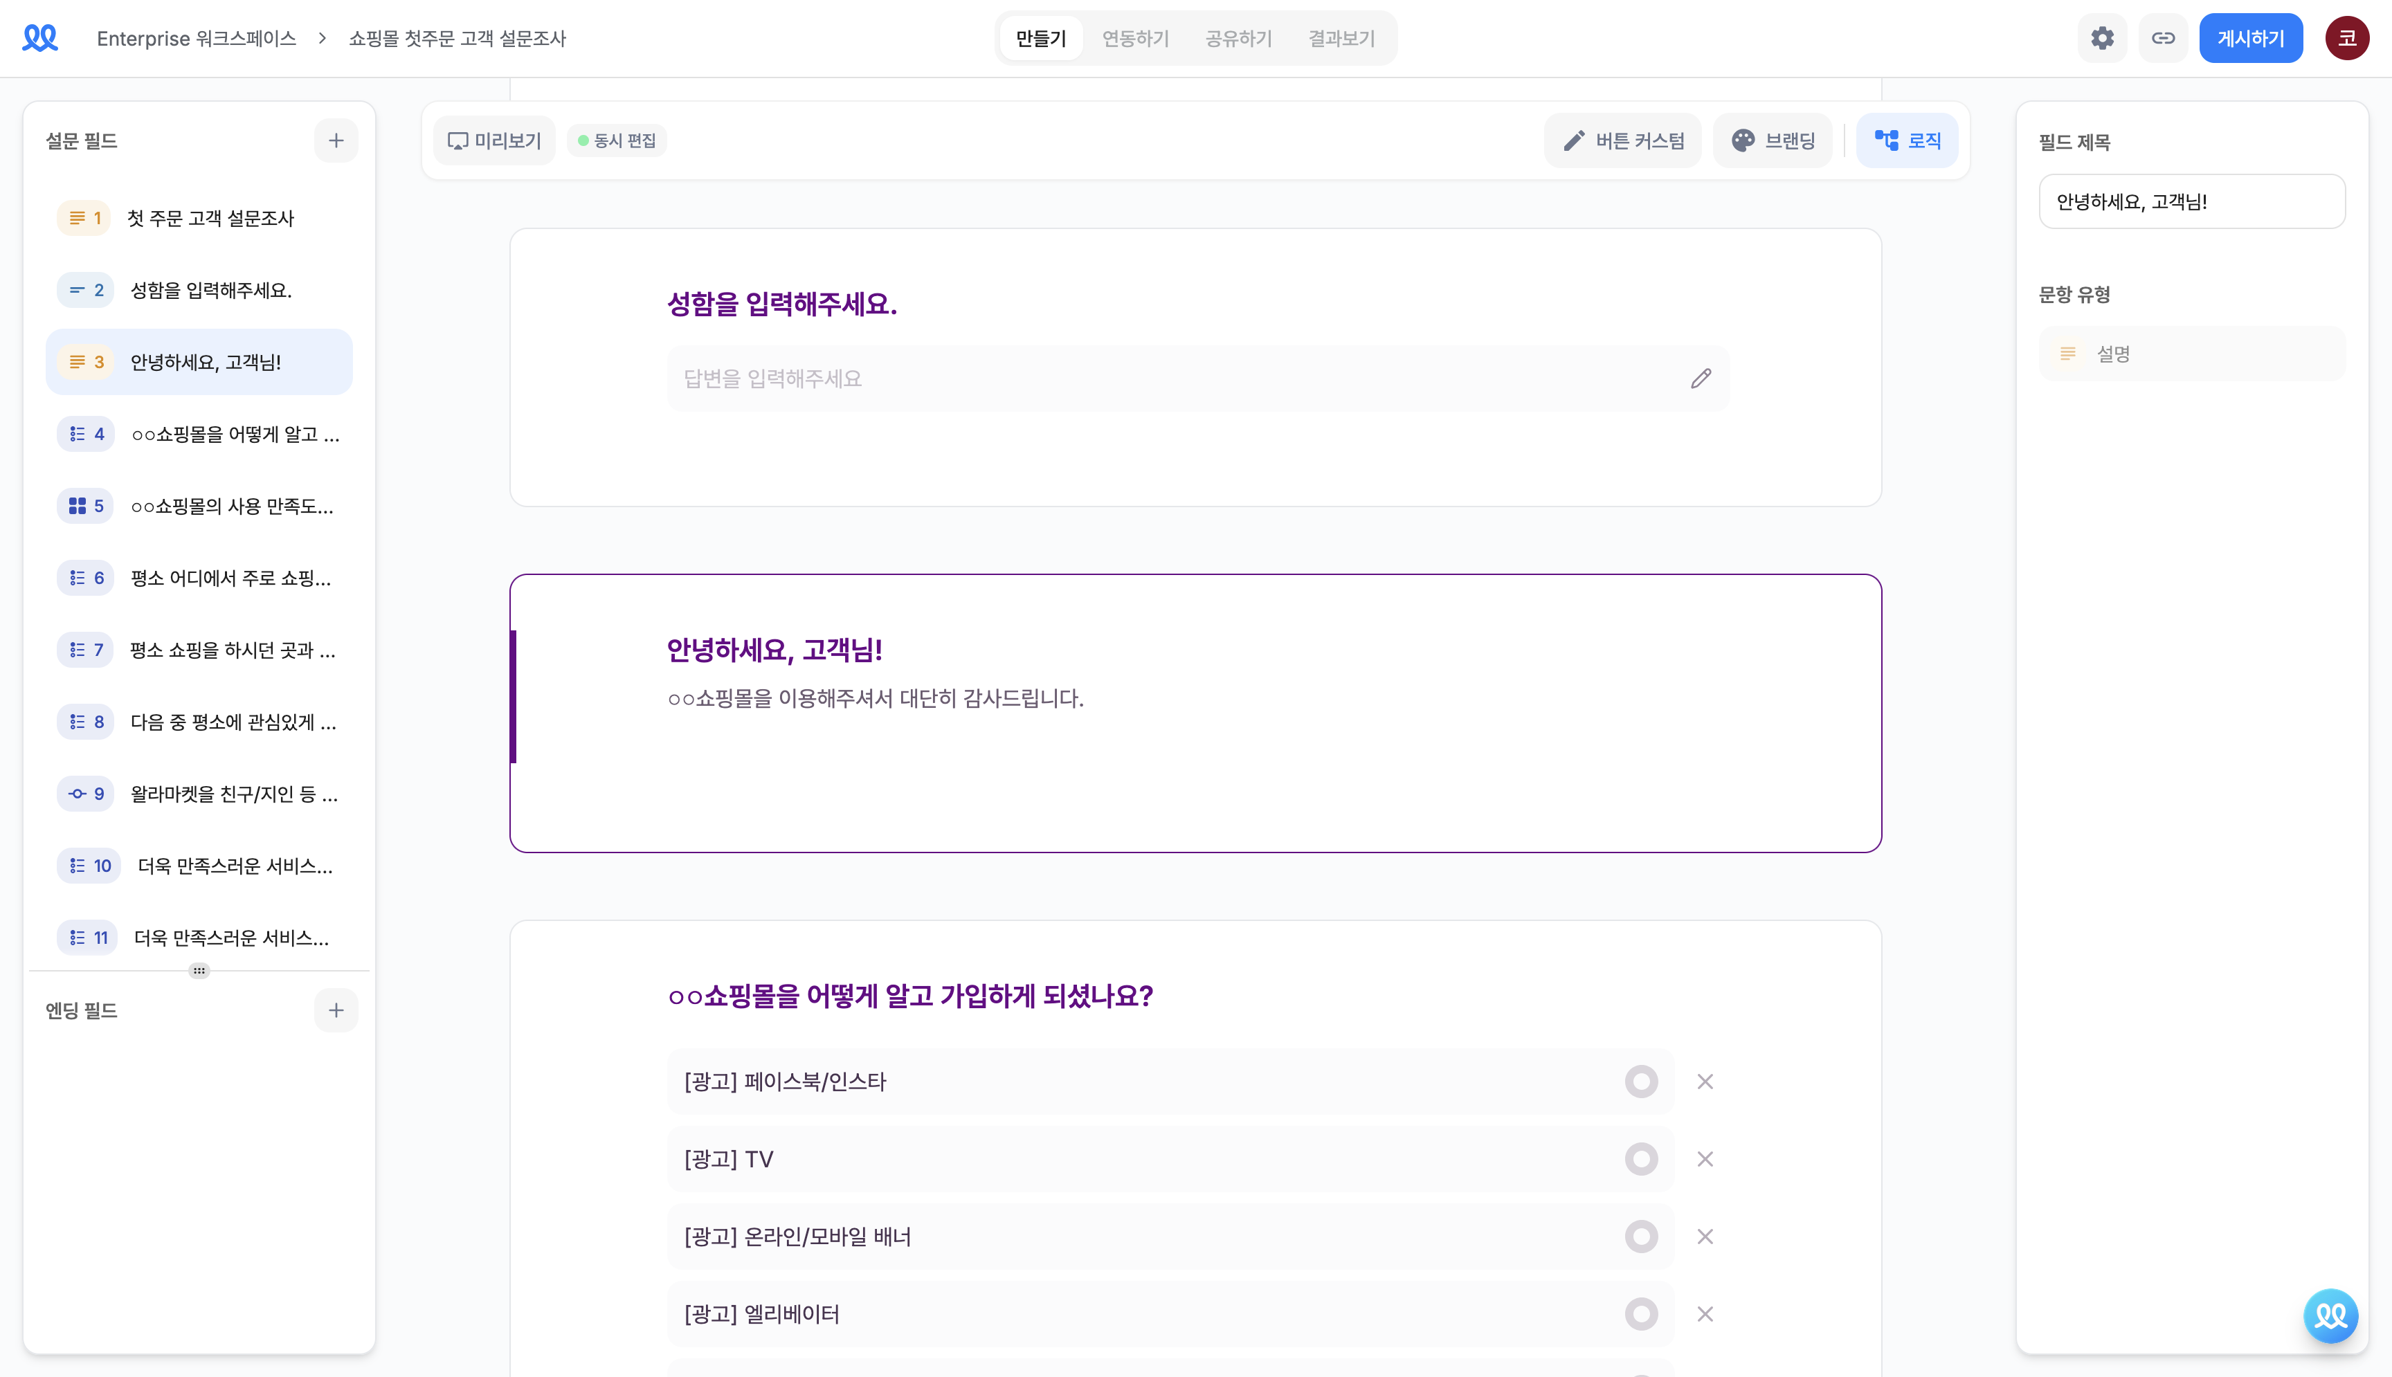This screenshot has width=2392, height=1377.
Task: Open the 문항 유형 설명 dropdown
Action: (x=2191, y=354)
